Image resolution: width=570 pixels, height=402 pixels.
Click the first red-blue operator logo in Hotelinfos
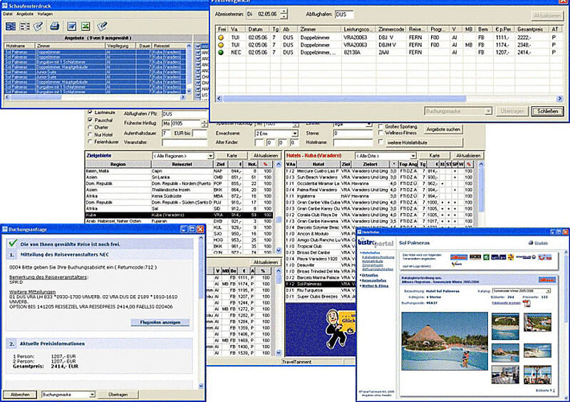click(x=459, y=257)
